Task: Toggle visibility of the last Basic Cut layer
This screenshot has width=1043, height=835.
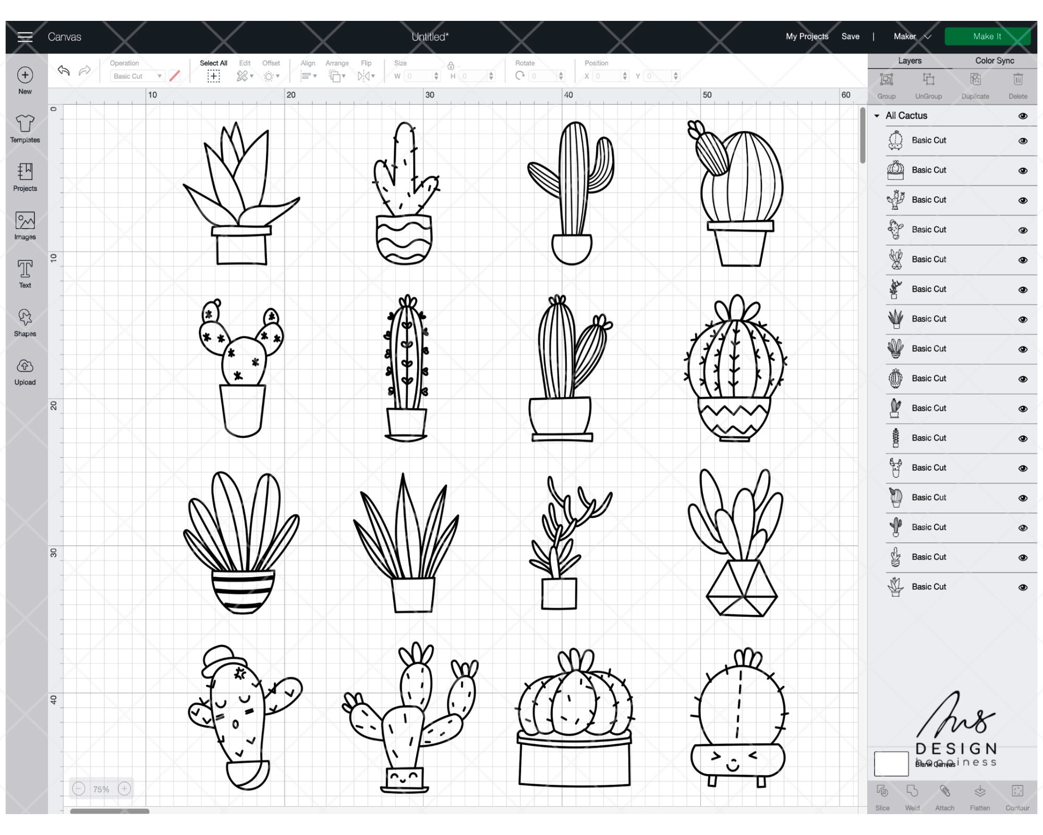Action: (x=1023, y=587)
